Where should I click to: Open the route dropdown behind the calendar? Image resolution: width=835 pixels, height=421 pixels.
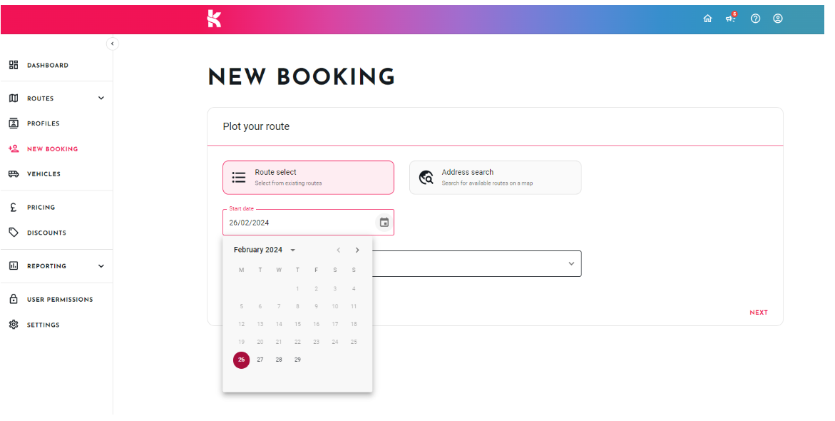[476, 264]
